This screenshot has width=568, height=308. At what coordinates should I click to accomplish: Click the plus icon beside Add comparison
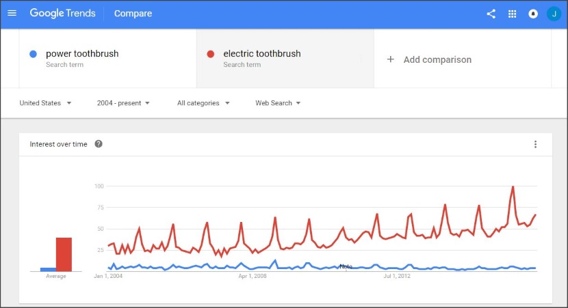point(390,59)
